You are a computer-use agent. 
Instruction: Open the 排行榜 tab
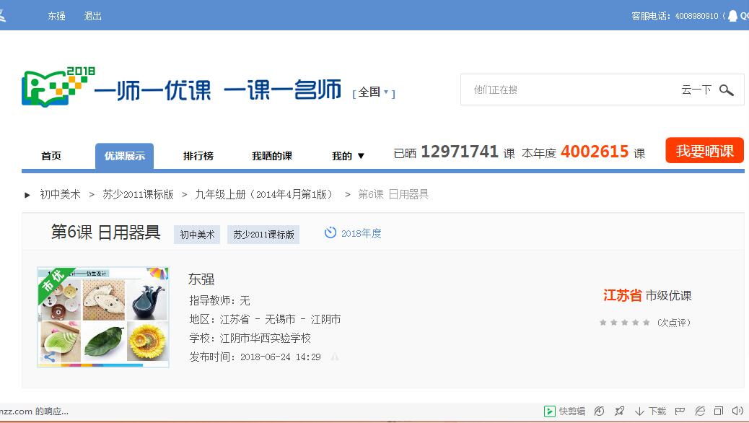pyautogui.click(x=198, y=156)
